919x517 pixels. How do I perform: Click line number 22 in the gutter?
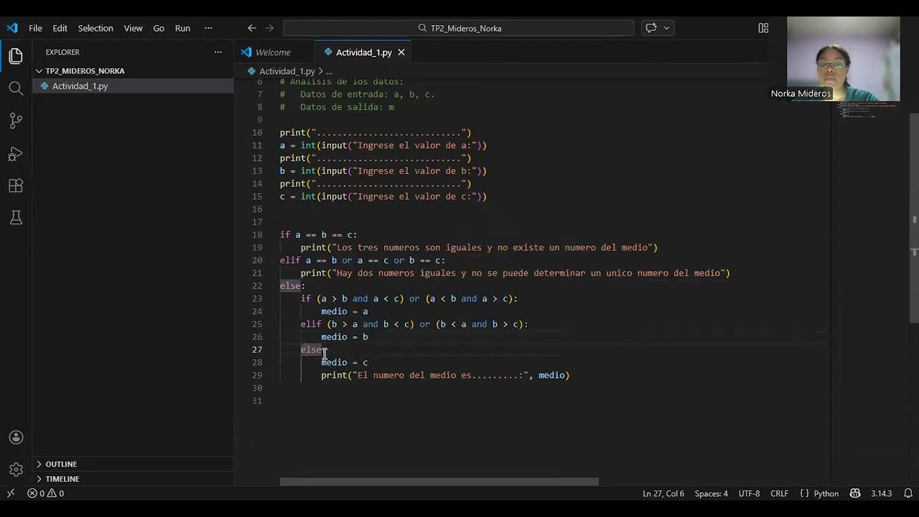[x=257, y=286]
